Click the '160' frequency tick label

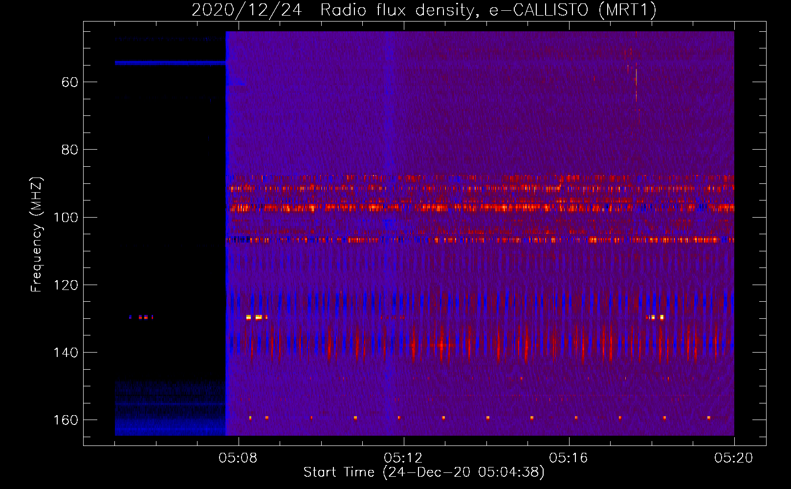point(66,420)
